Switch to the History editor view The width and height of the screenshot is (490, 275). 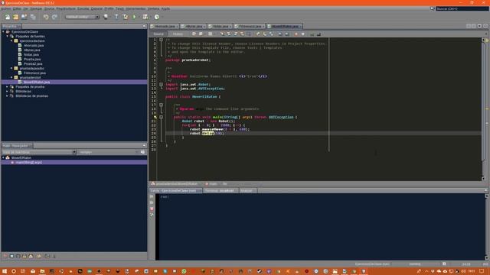178,34
